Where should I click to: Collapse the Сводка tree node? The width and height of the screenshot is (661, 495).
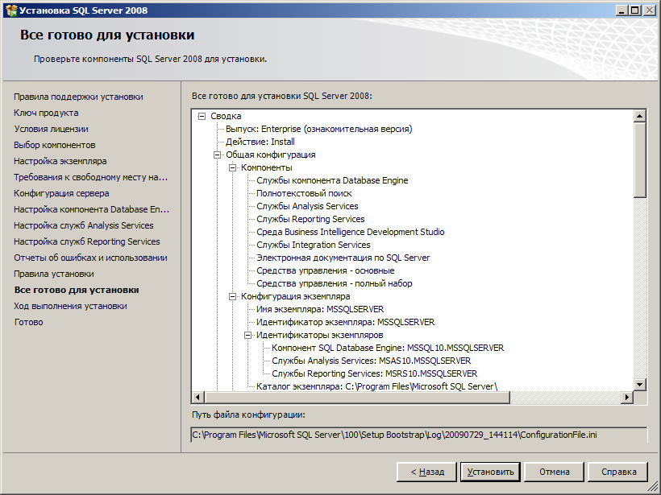tap(202, 116)
